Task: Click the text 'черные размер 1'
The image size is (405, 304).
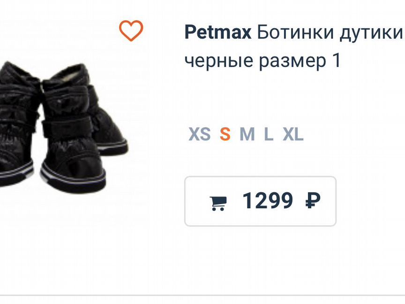Action: click(263, 60)
